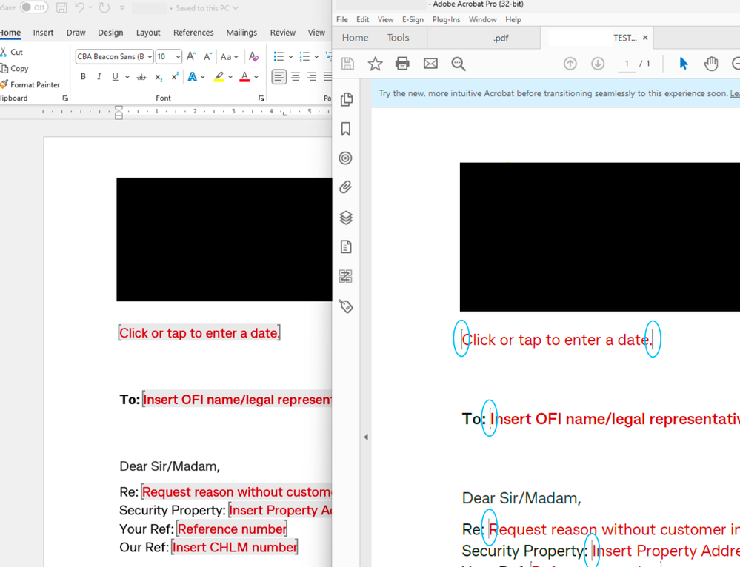The image size is (740, 567).
Task: Toggle the AutoSave switch in Word
Action: [x=34, y=7]
